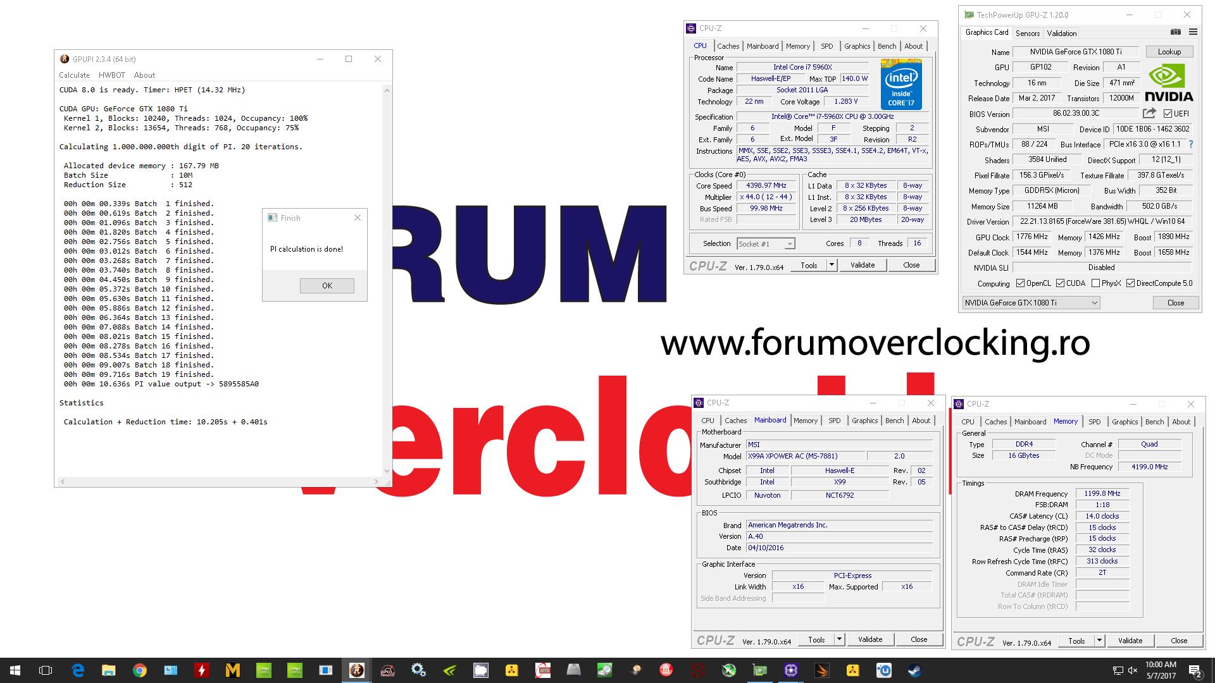This screenshot has height=683, width=1215.
Task: Click Close in CPU-Z Memory window
Action: coord(1179,641)
